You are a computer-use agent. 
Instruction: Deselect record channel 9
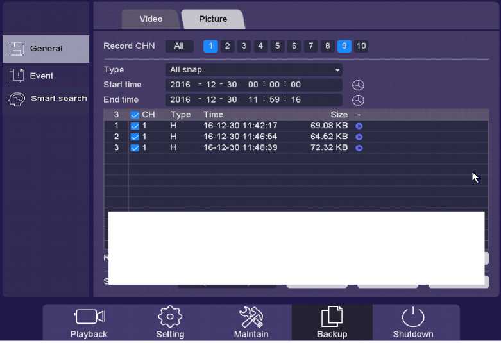point(344,46)
